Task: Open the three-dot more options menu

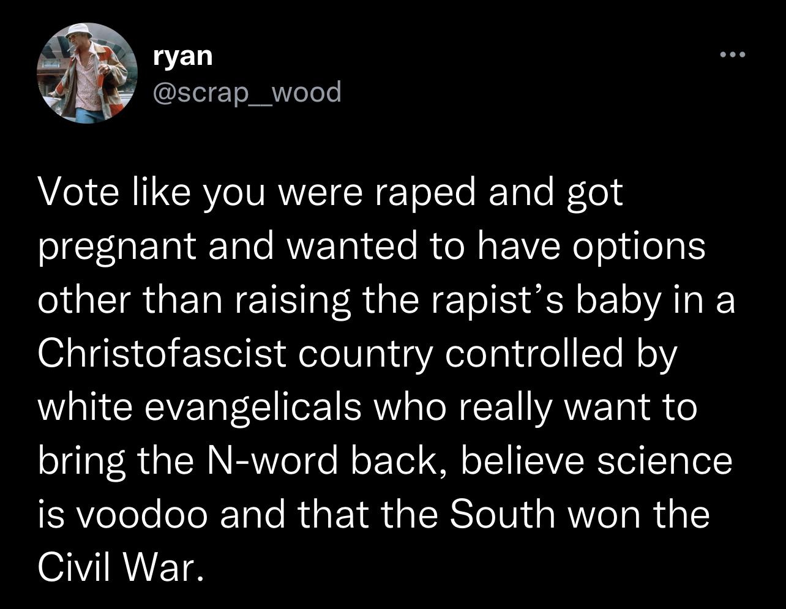Action: [x=732, y=56]
